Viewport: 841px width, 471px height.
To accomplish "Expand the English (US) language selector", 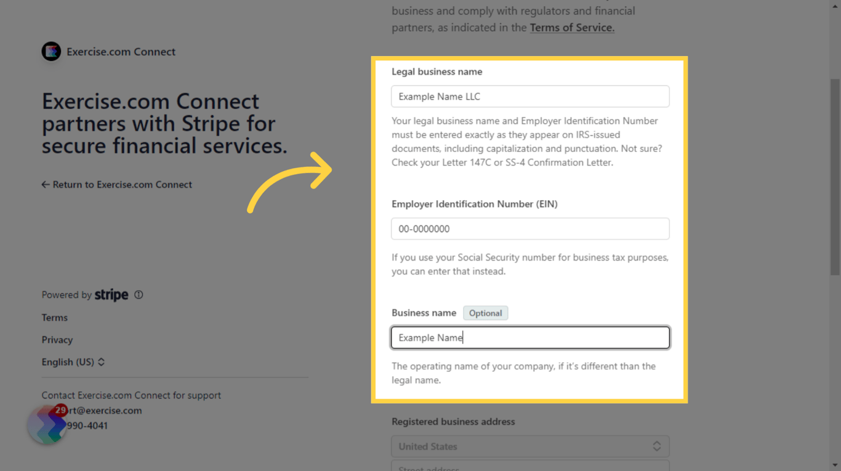I will point(74,362).
